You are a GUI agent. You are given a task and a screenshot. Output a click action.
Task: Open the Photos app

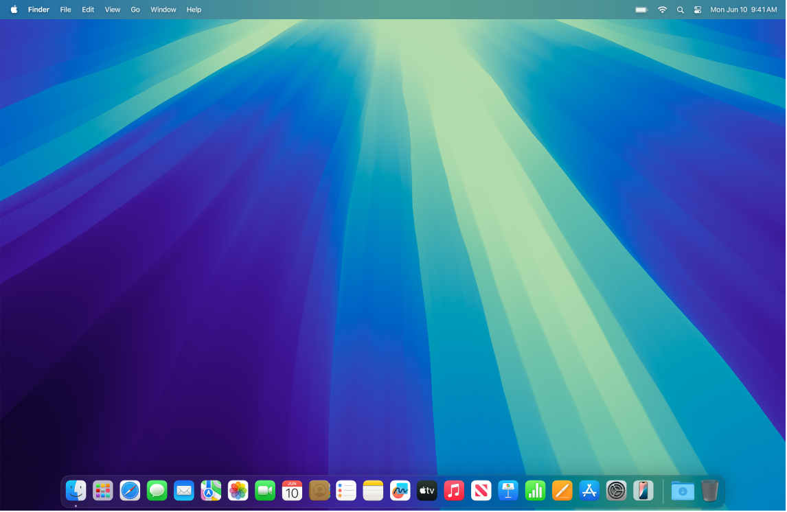[238, 491]
